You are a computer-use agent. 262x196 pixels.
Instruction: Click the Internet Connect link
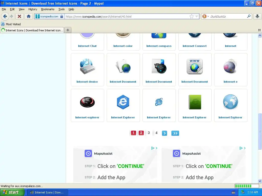(195, 46)
